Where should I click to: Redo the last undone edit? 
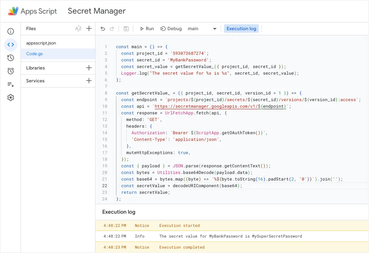click(112, 29)
